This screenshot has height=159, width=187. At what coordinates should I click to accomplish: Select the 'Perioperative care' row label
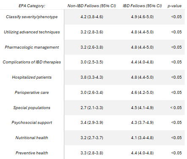point(32,93)
